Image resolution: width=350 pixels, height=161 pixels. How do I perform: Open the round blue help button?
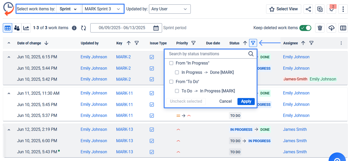(337, 157)
